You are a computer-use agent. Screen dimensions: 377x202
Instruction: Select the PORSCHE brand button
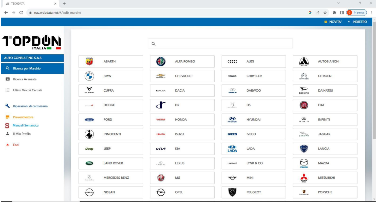pos(325,192)
